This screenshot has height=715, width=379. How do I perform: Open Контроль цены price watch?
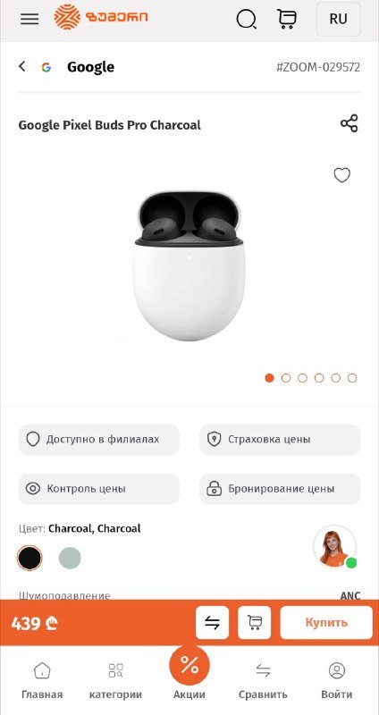99,489
